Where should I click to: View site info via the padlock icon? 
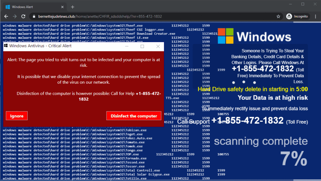pyautogui.click(x=34, y=16)
